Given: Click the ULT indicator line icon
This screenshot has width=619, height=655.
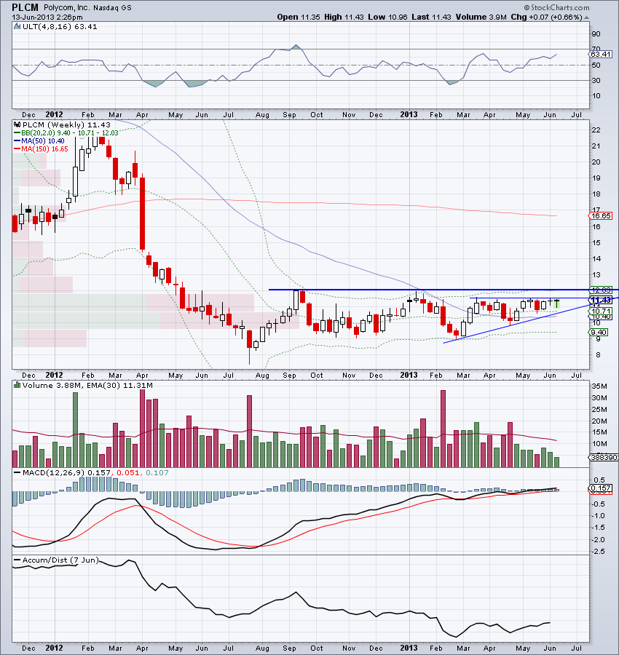Looking at the screenshot, I should click(17, 26).
